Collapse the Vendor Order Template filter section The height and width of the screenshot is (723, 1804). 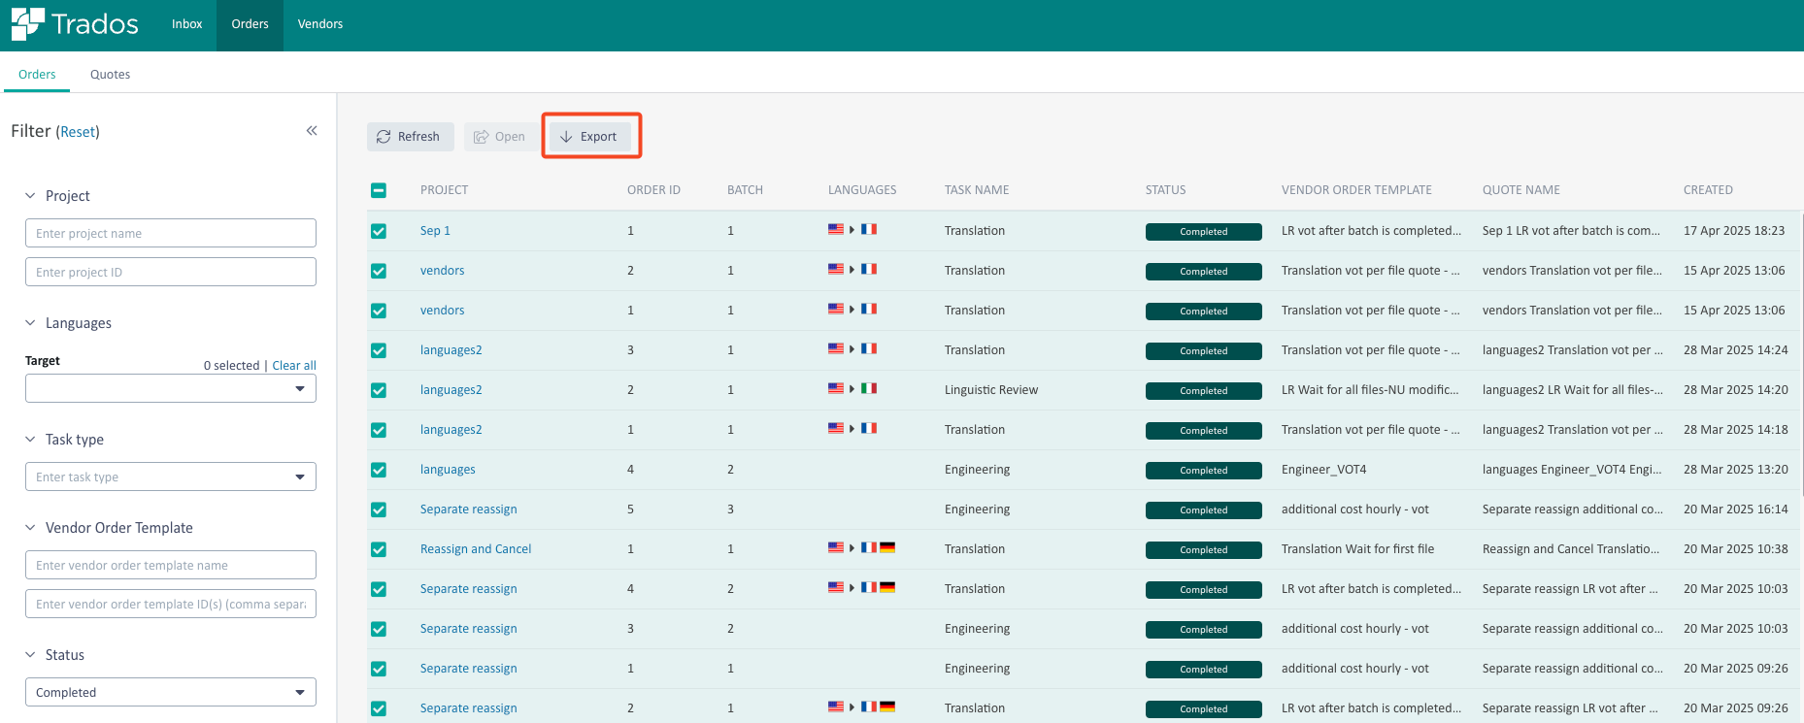pos(30,528)
